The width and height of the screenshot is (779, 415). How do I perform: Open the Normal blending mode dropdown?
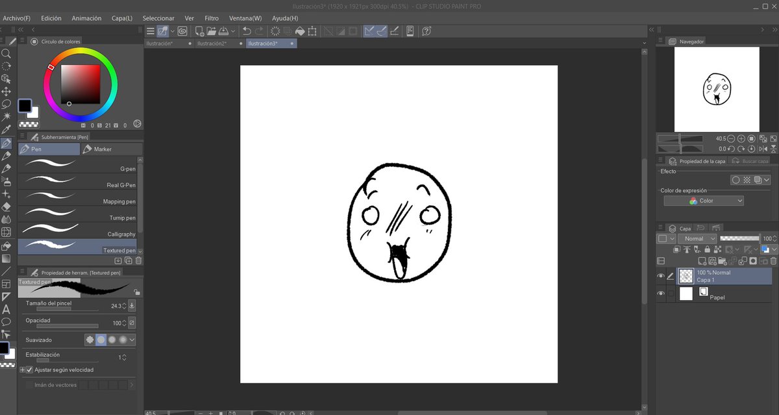[697, 238]
